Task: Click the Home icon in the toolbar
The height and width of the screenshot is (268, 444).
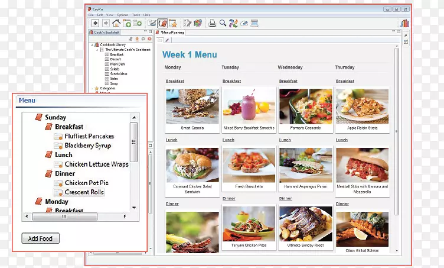Action: tap(116, 23)
